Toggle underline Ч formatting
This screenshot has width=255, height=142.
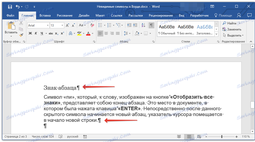(x=42, y=33)
